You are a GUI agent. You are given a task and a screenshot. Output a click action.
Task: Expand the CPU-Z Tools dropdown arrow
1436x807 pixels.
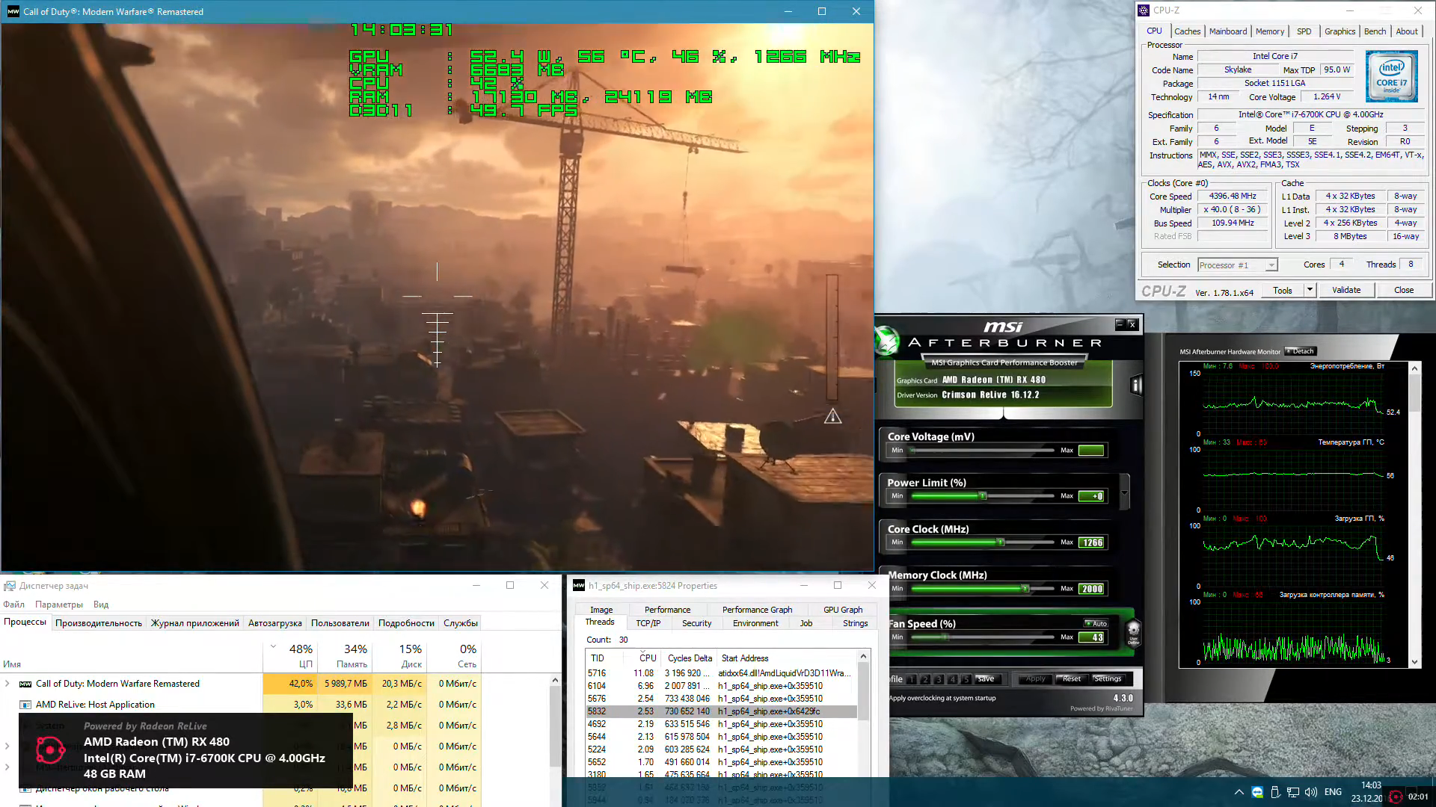1310,290
